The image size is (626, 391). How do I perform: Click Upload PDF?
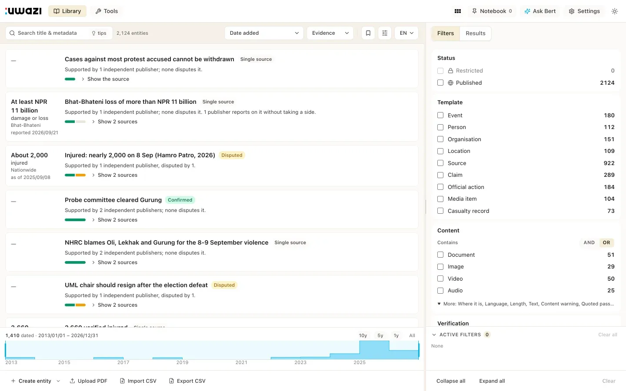pos(88,381)
